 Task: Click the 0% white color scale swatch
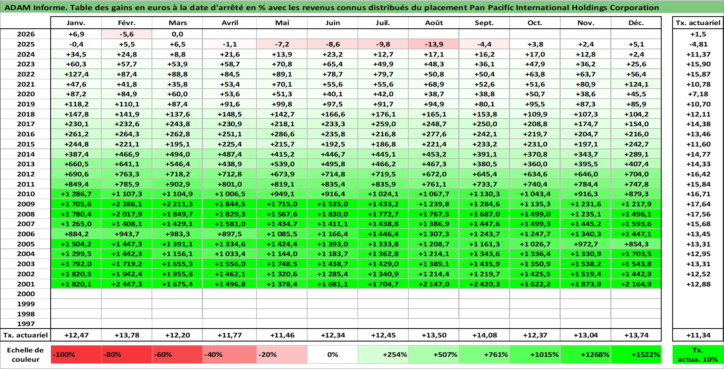coord(333,354)
